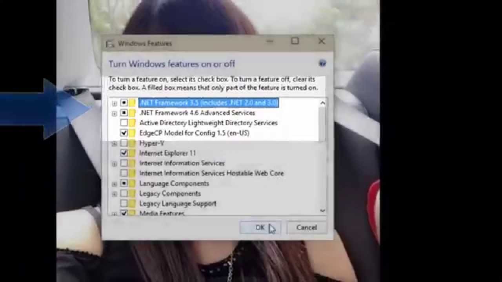This screenshot has height=282, width=502.
Task: Enable Legacy Components checkbox
Action: [x=124, y=193]
